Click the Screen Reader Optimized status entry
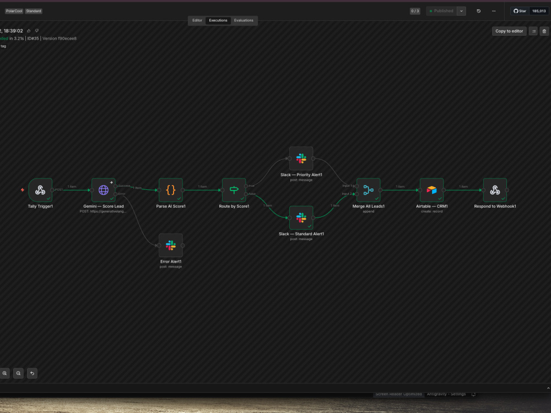The height and width of the screenshot is (413, 551). (x=398, y=394)
